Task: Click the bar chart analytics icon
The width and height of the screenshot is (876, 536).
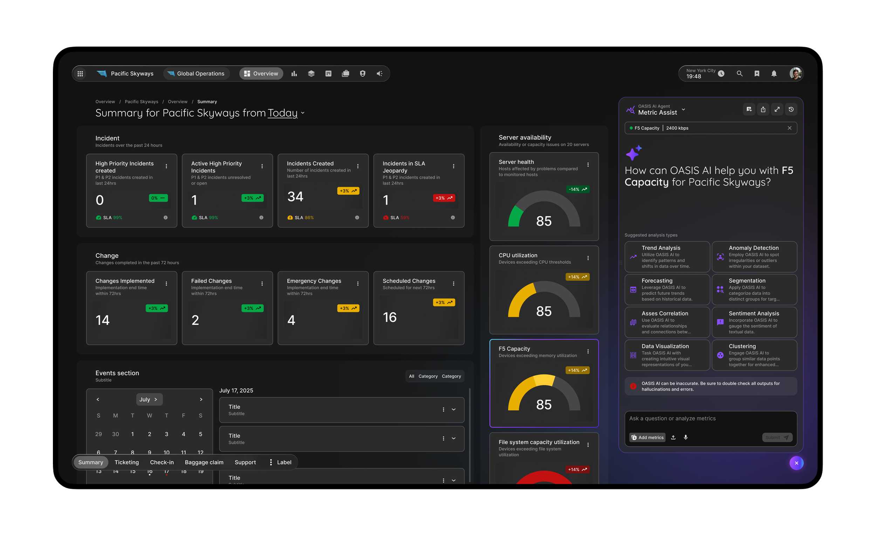Action: click(294, 74)
